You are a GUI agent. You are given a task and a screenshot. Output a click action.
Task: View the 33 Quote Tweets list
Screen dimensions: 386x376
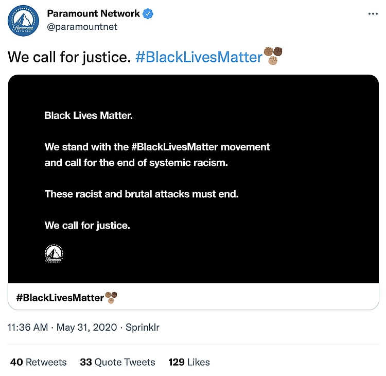(117, 362)
